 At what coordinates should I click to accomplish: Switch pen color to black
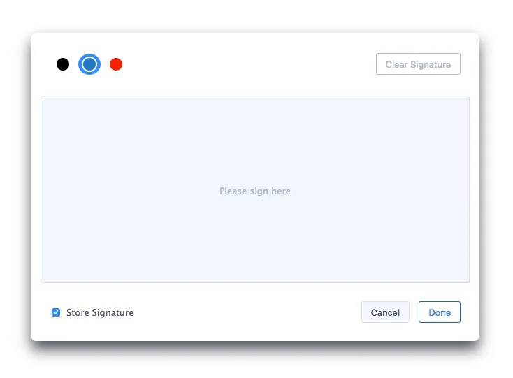click(63, 64)
